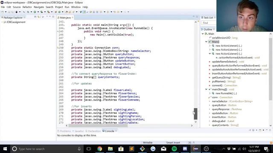Open the New wizard dropdown arrow
The width and height of the screenshot is (273, 153).
pyautogui.click(x=6, y=12)
